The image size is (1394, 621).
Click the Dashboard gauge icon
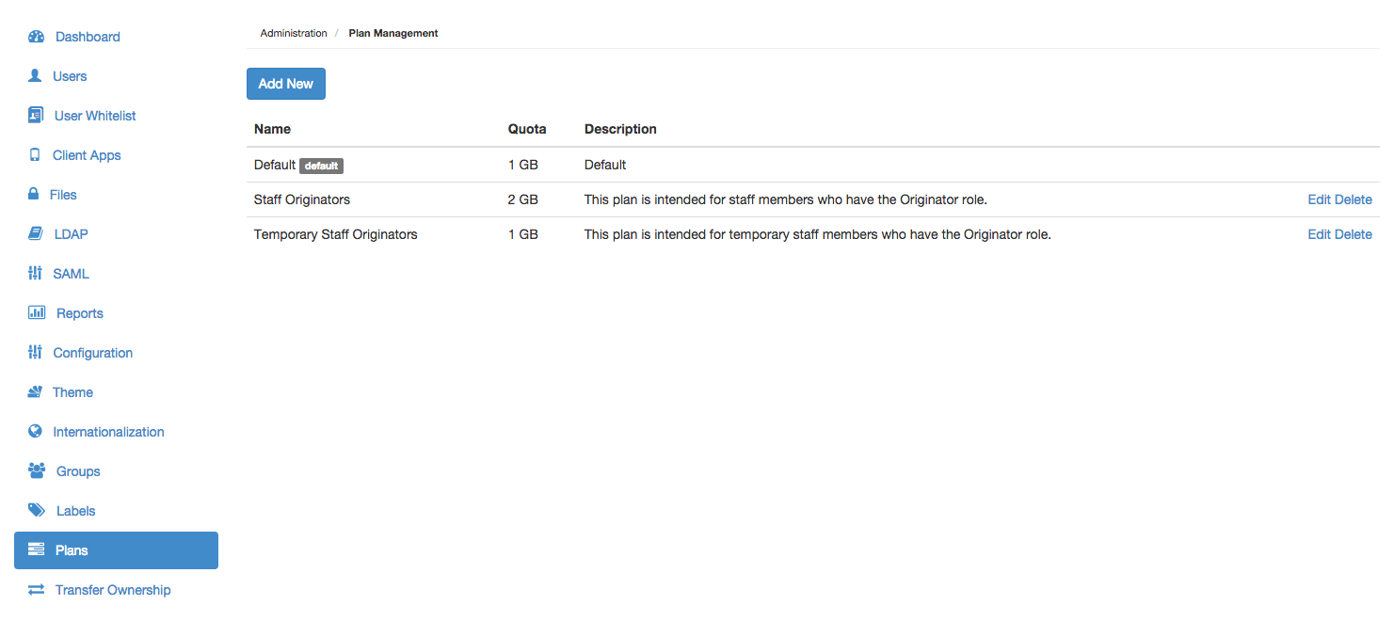(37, 37)
